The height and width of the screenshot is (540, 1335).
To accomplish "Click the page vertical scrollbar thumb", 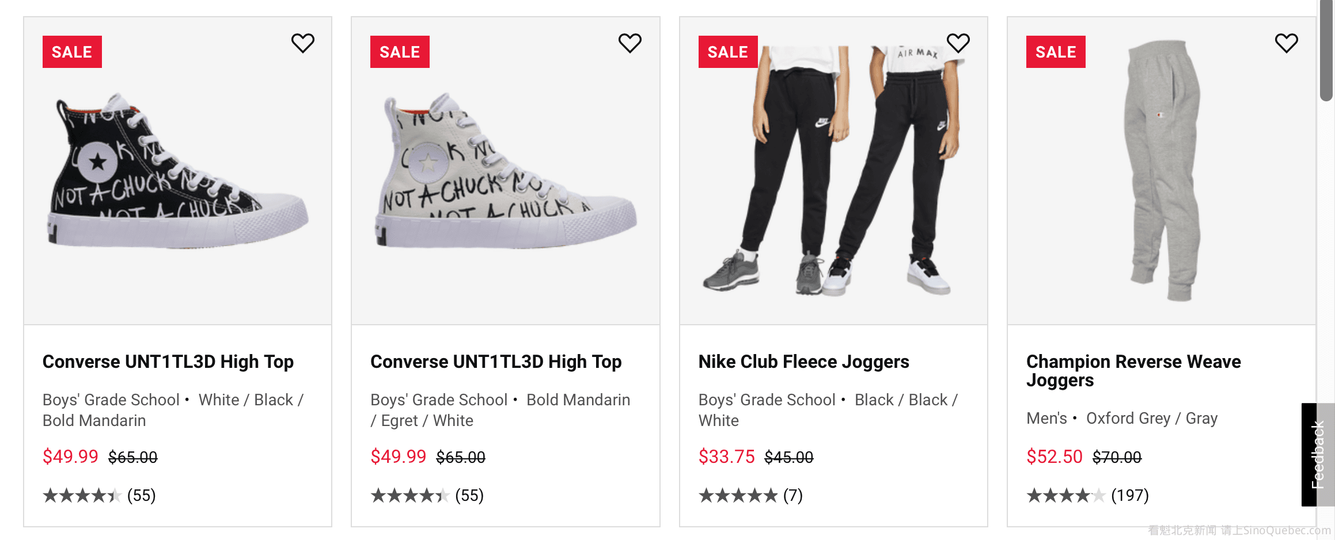I will (x=1327, y=52).
